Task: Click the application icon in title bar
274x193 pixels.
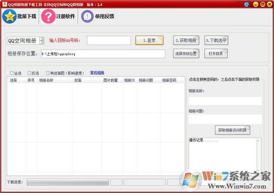Action: tap(5, 4)
